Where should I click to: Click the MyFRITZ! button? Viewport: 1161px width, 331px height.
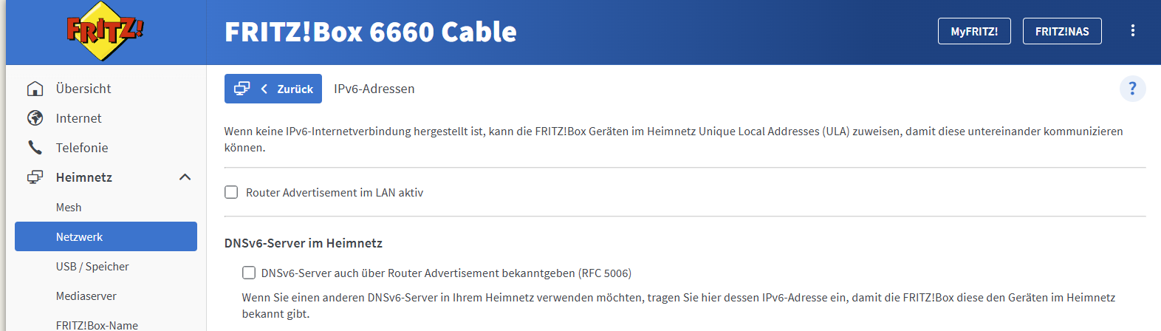click(x=973, y=31)
